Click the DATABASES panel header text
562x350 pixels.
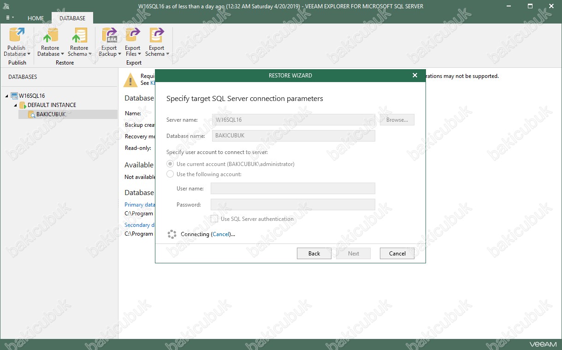pos(23,77)
